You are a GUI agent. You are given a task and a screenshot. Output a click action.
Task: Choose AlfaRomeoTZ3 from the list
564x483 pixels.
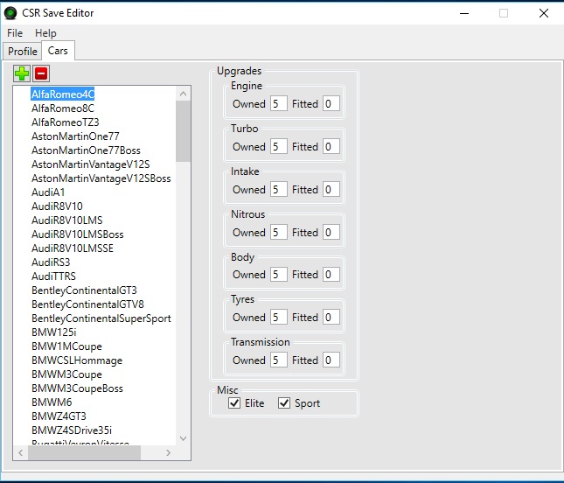[65, 122]
